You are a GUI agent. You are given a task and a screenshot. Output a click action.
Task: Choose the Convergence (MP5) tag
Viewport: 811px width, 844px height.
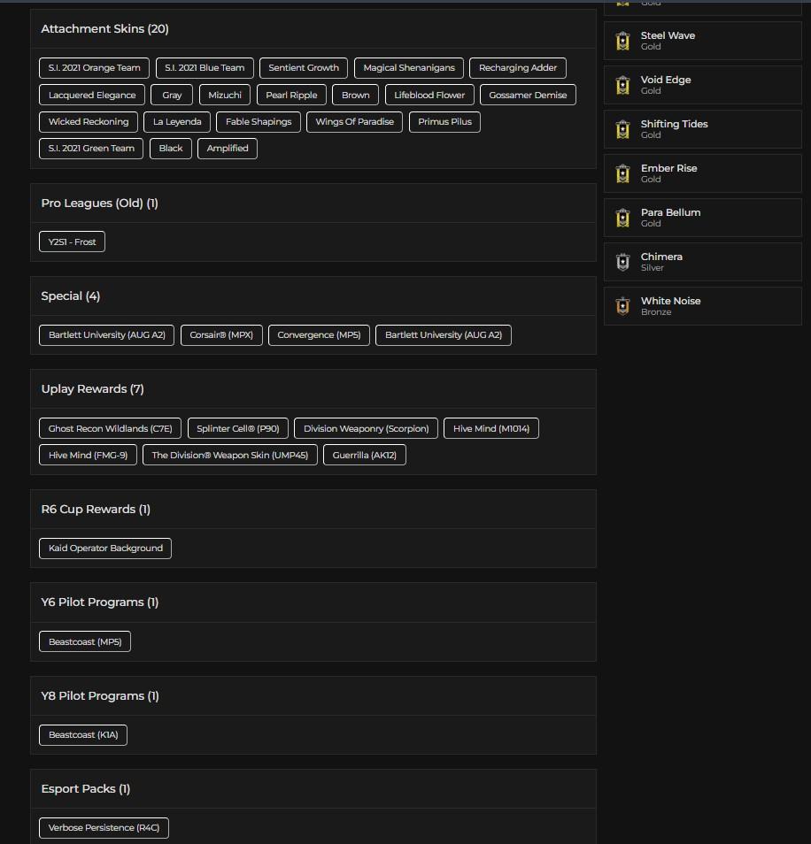click(x=319, y=334)
